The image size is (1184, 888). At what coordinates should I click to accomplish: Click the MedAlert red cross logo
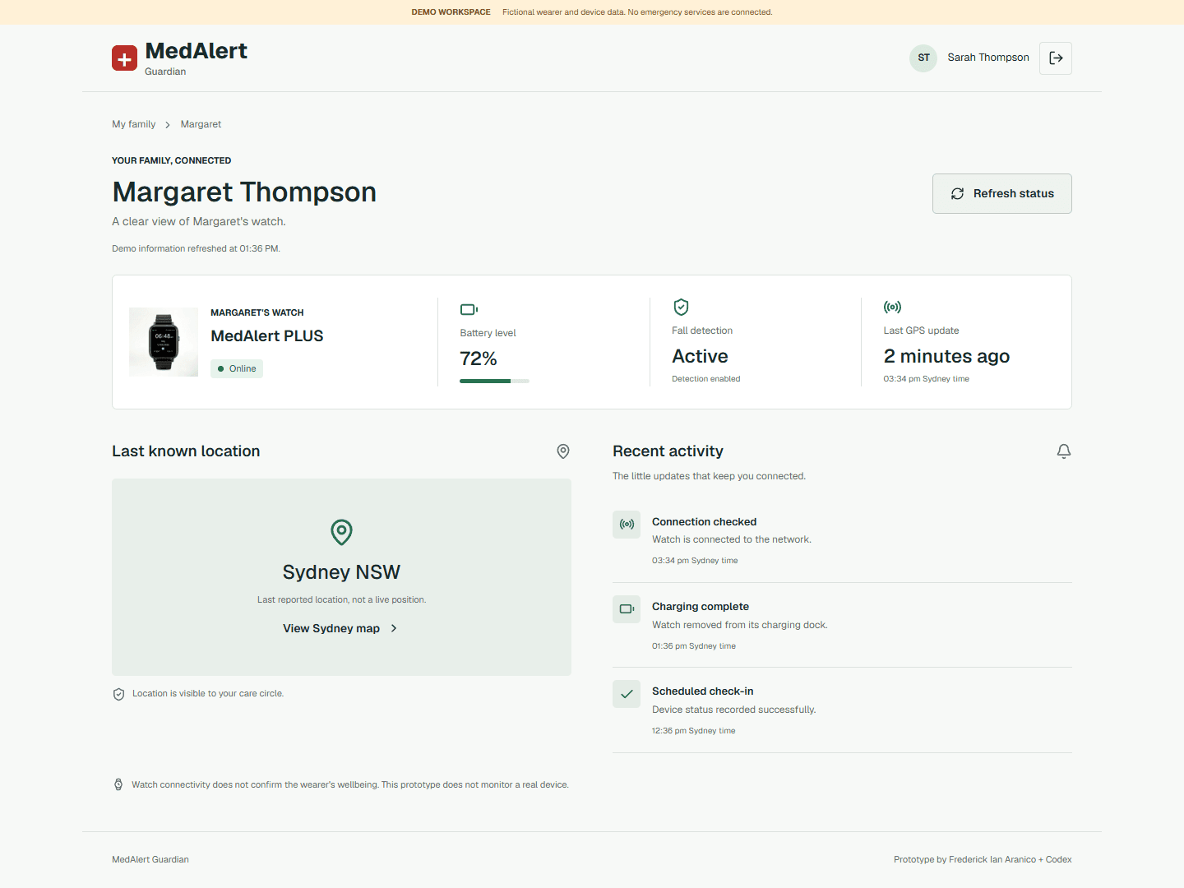125,58
